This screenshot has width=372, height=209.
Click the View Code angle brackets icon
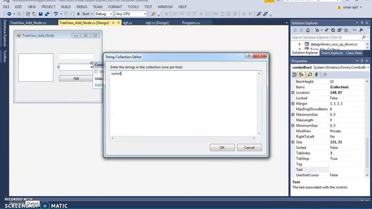tap(355, 30)
